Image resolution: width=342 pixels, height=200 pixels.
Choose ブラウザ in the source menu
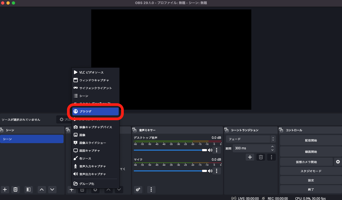pyautogui.click(x=96, y=112)
